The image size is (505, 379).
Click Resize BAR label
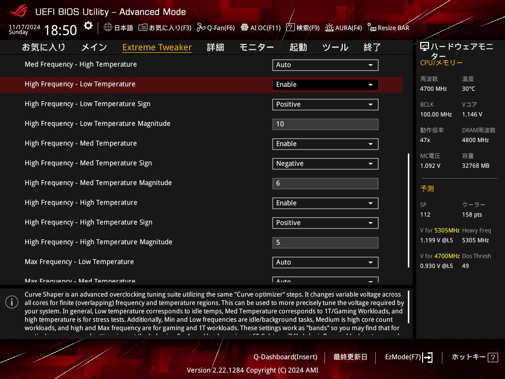pos(393,28)
